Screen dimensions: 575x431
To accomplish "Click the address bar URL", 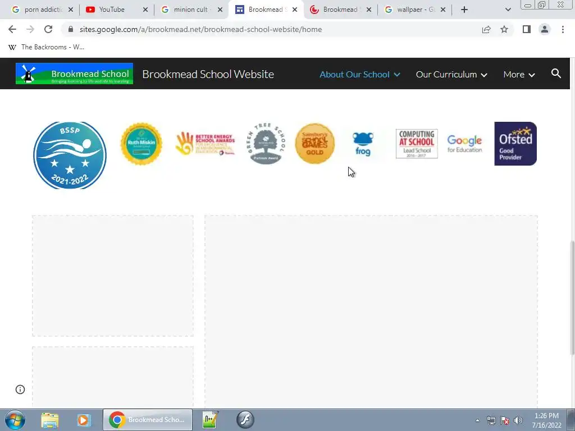I will (x=200, y=29).
